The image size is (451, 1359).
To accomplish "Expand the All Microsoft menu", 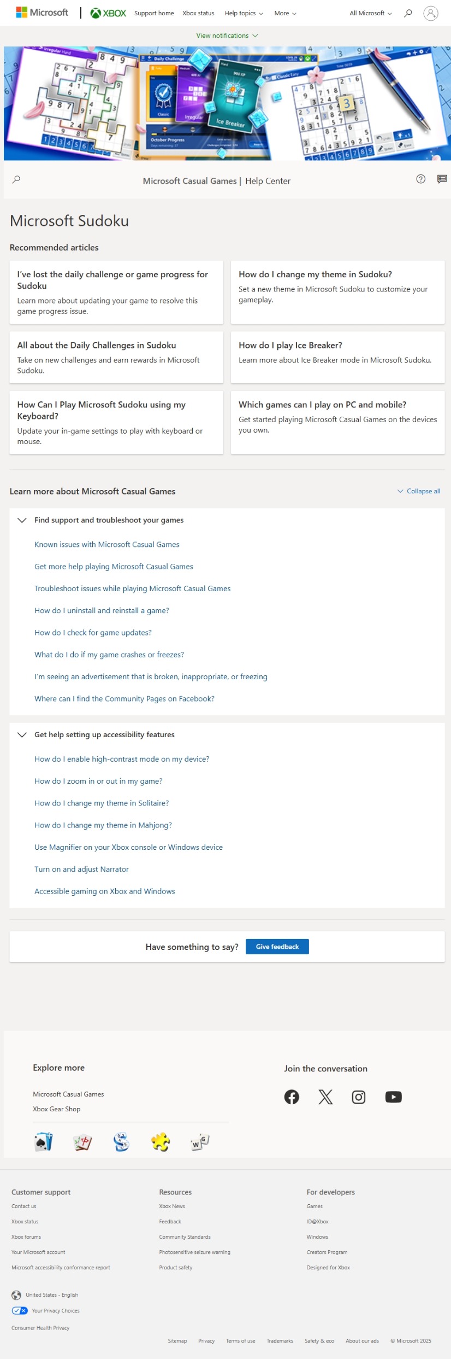I will point(371,13).
